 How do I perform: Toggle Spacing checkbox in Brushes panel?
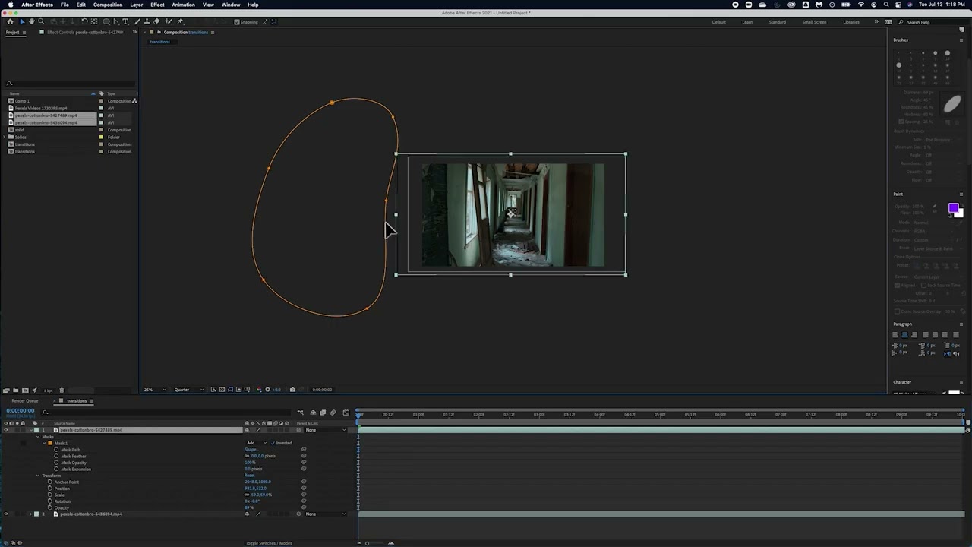pyautogui.click(x=901, y=122)
